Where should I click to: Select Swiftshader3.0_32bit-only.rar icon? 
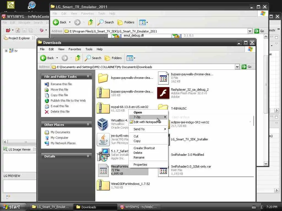[x=163, y=171]
